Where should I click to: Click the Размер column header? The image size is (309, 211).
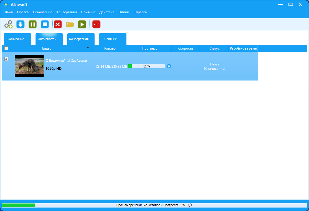110,48
